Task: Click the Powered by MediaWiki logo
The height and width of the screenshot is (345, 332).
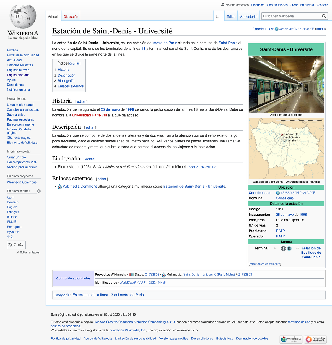Action: pos(316,339)
